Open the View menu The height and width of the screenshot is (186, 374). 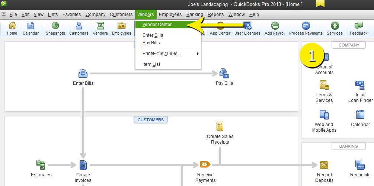point(38,15)
